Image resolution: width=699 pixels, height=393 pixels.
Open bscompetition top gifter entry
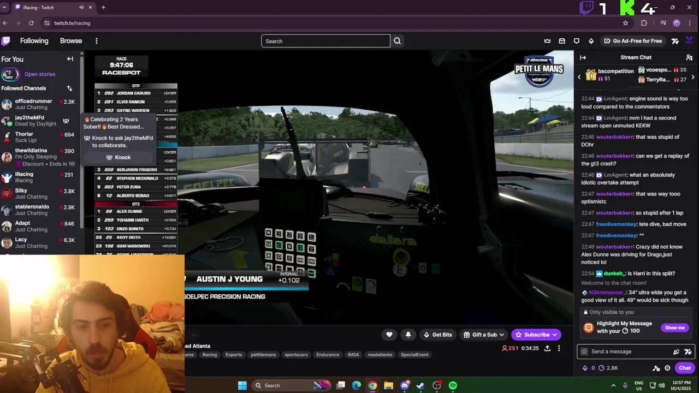(609, 75)
